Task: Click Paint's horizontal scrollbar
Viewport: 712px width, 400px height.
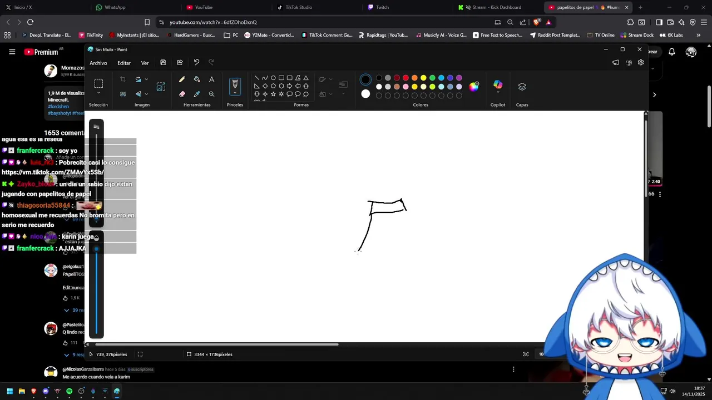Action: click(x=216, y=344)
